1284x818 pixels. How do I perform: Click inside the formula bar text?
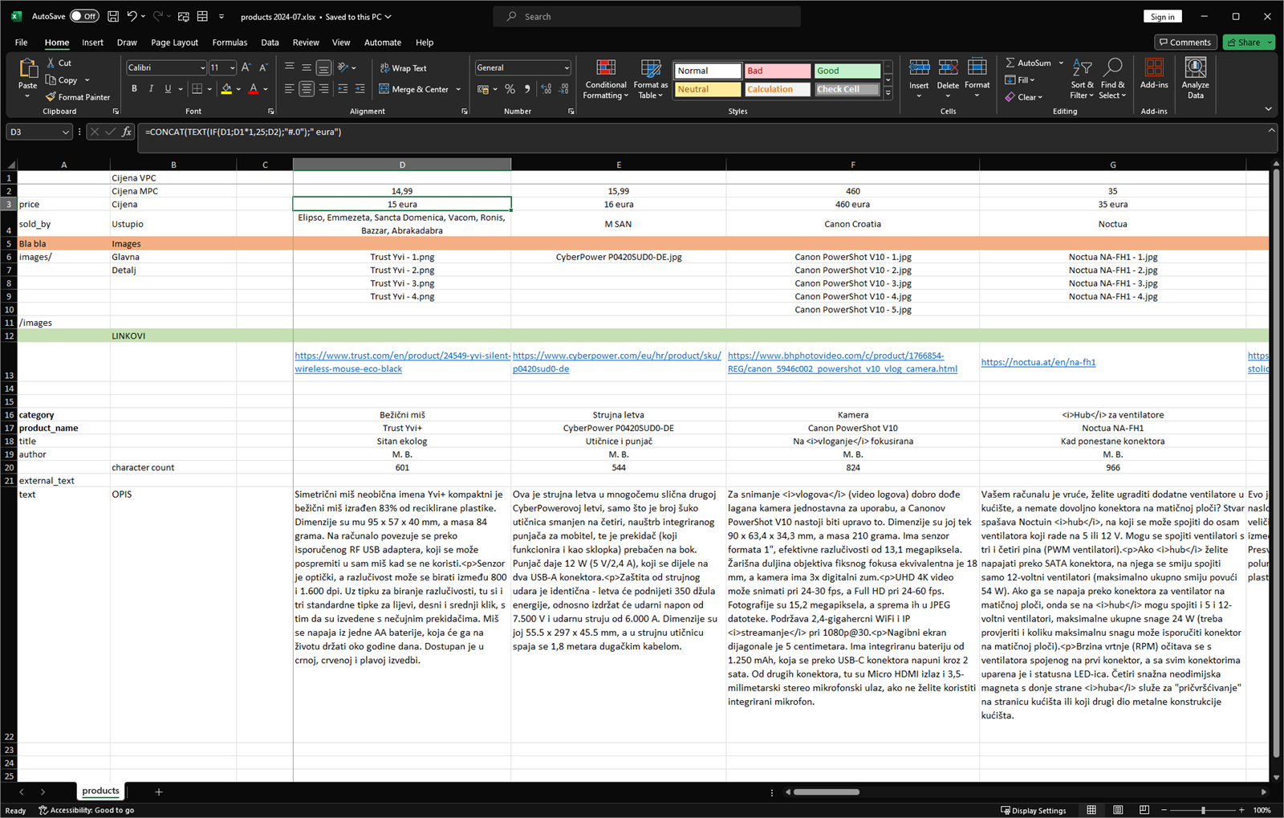coord(243,132)
